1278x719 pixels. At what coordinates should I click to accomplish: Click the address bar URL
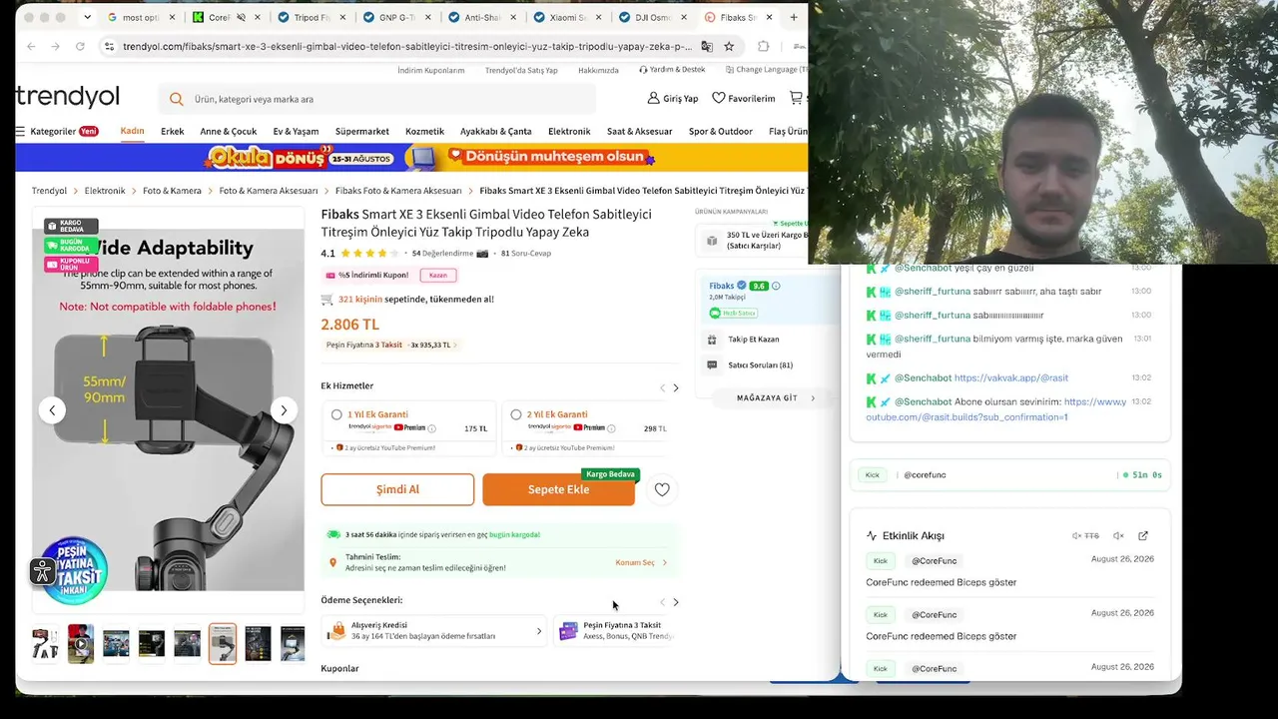click(x=407, y=46)
